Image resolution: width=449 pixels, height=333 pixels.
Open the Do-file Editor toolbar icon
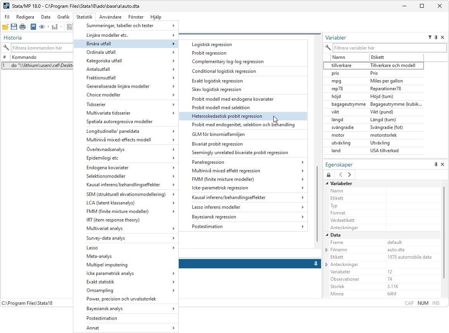(69, 27)
